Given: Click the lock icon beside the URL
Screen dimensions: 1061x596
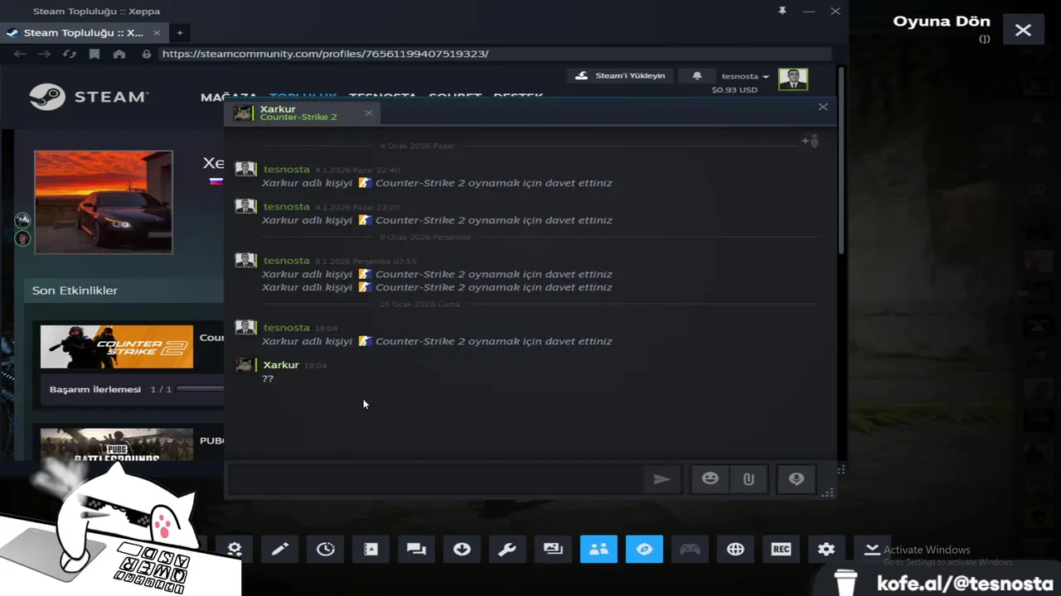Looking at the screenshot, I should (147, 54).
